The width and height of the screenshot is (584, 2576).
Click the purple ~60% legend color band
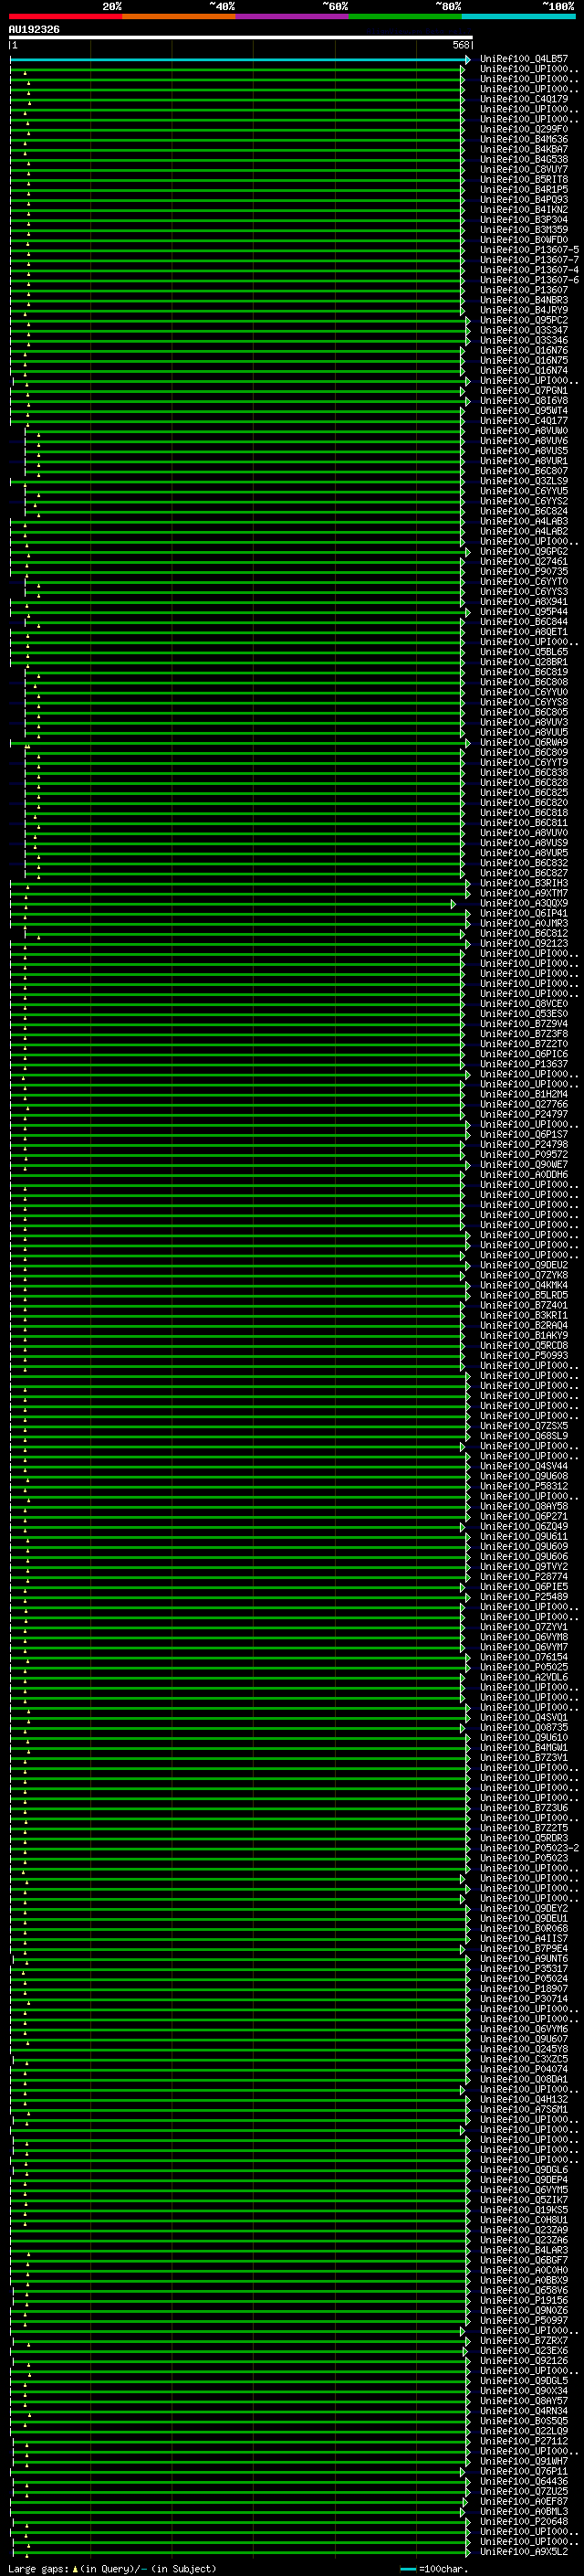(x=293, y=17)
